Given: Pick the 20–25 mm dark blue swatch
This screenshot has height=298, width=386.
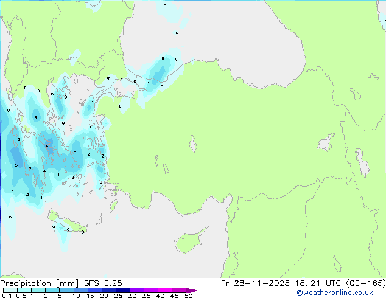Looking at the screenshot, I should (108, 290).
